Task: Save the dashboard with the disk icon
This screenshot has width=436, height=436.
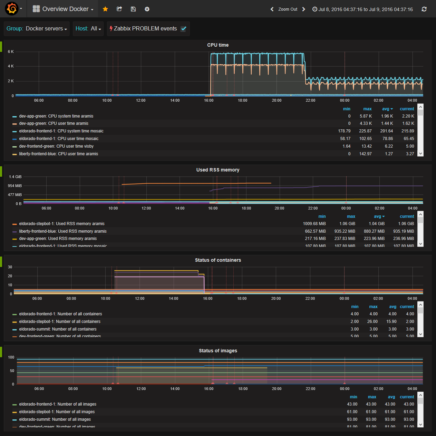Action: pos(133,9)
